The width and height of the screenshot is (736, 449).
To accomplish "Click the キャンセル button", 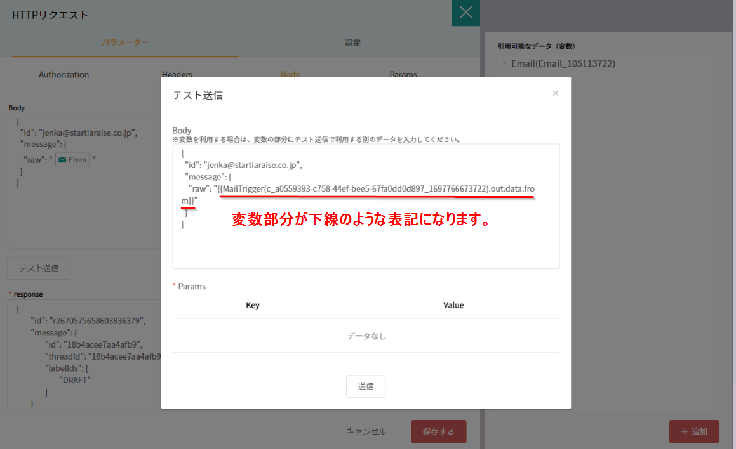I will click(366, 432).
